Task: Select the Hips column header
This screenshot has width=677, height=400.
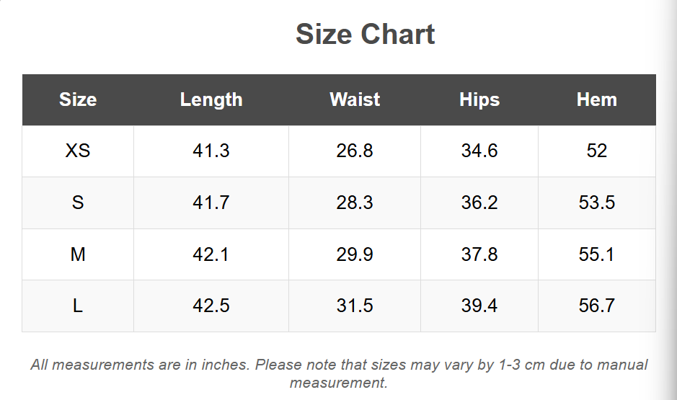Action: (x=479, y=99)
